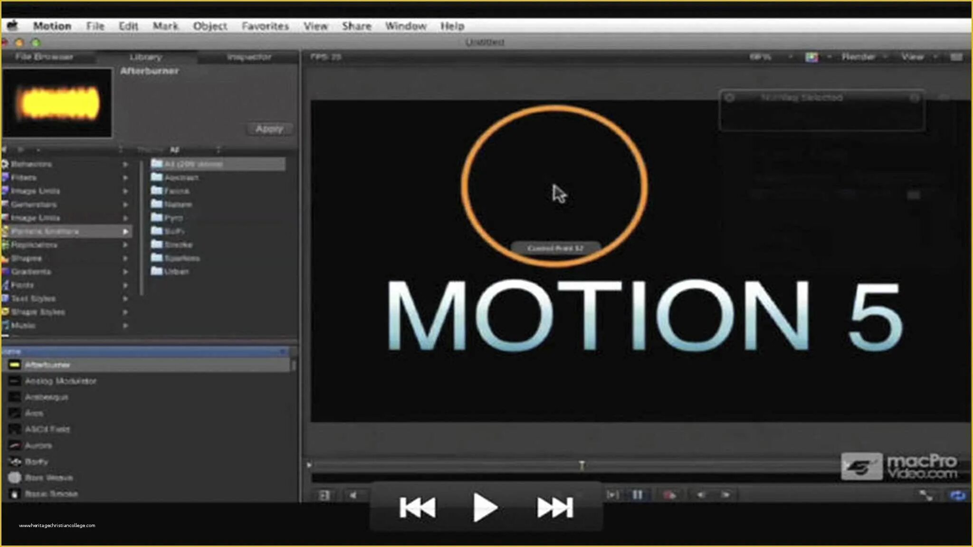Open the Window menu
Image resolution: width=973 pixels, height=547 pixels.
[x=405, y=26]
